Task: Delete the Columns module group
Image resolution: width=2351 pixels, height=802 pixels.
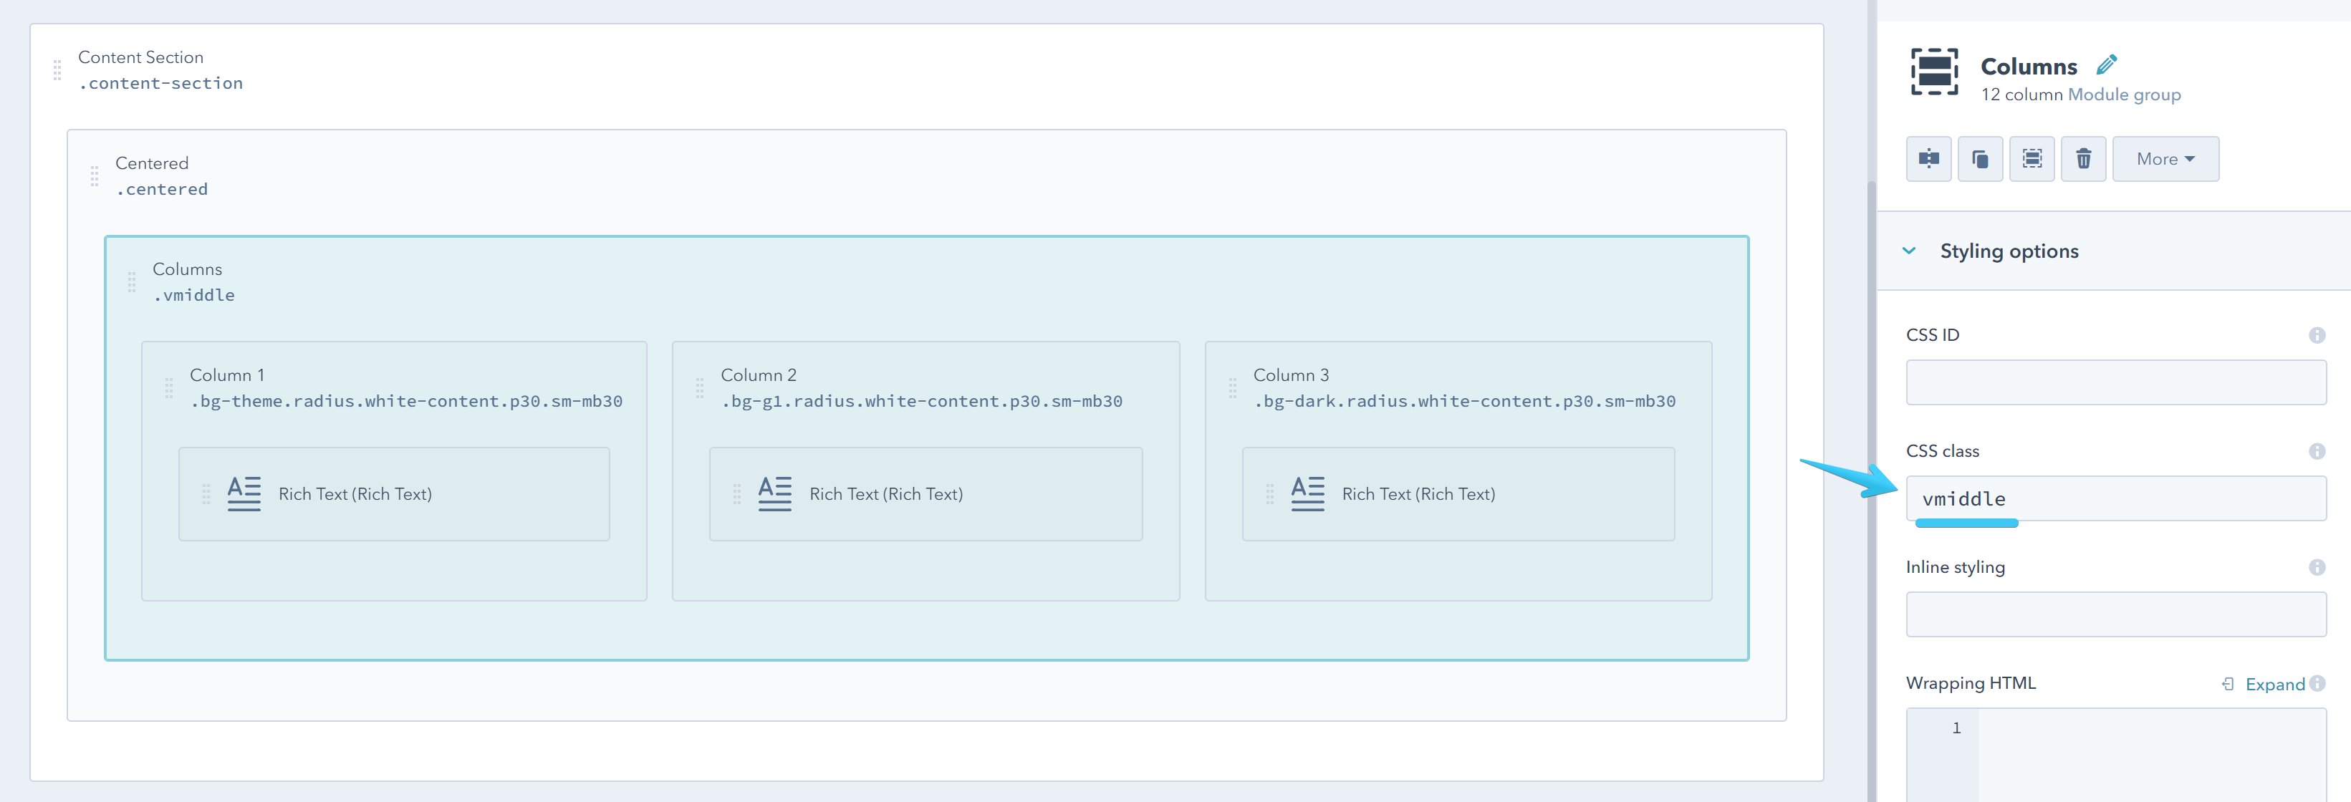Action: click(x=2084, y=158)
